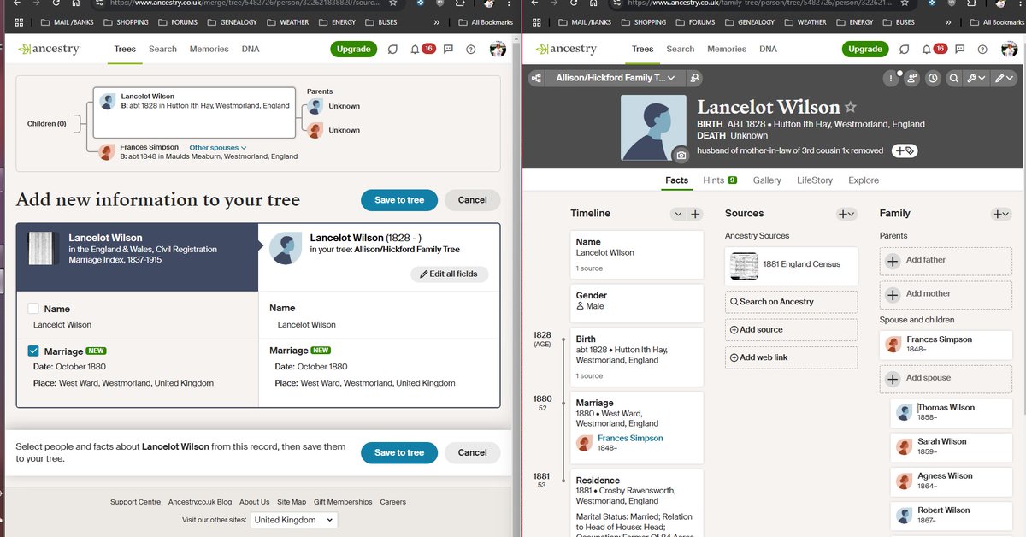Screen dimensions: 1026x537
Task: Click the 1881 England Census source thumbnail
Action: [744, 265]
